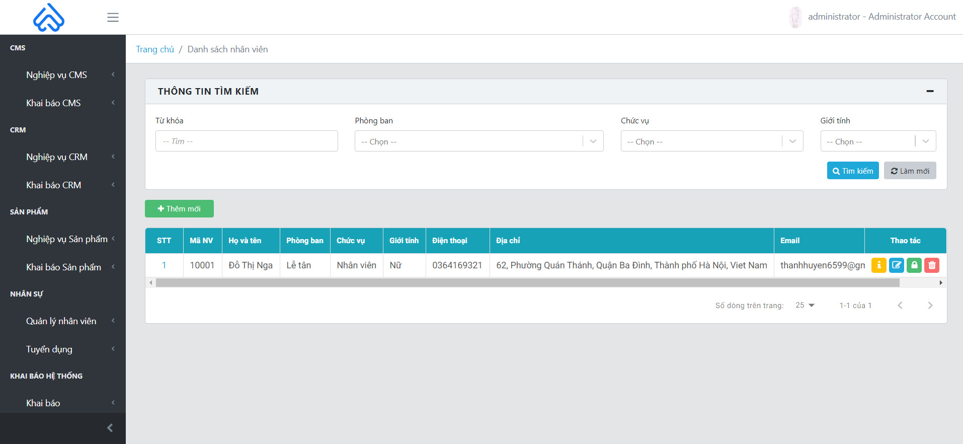Change rows per page dropdown showing 25

coord(805,305)
